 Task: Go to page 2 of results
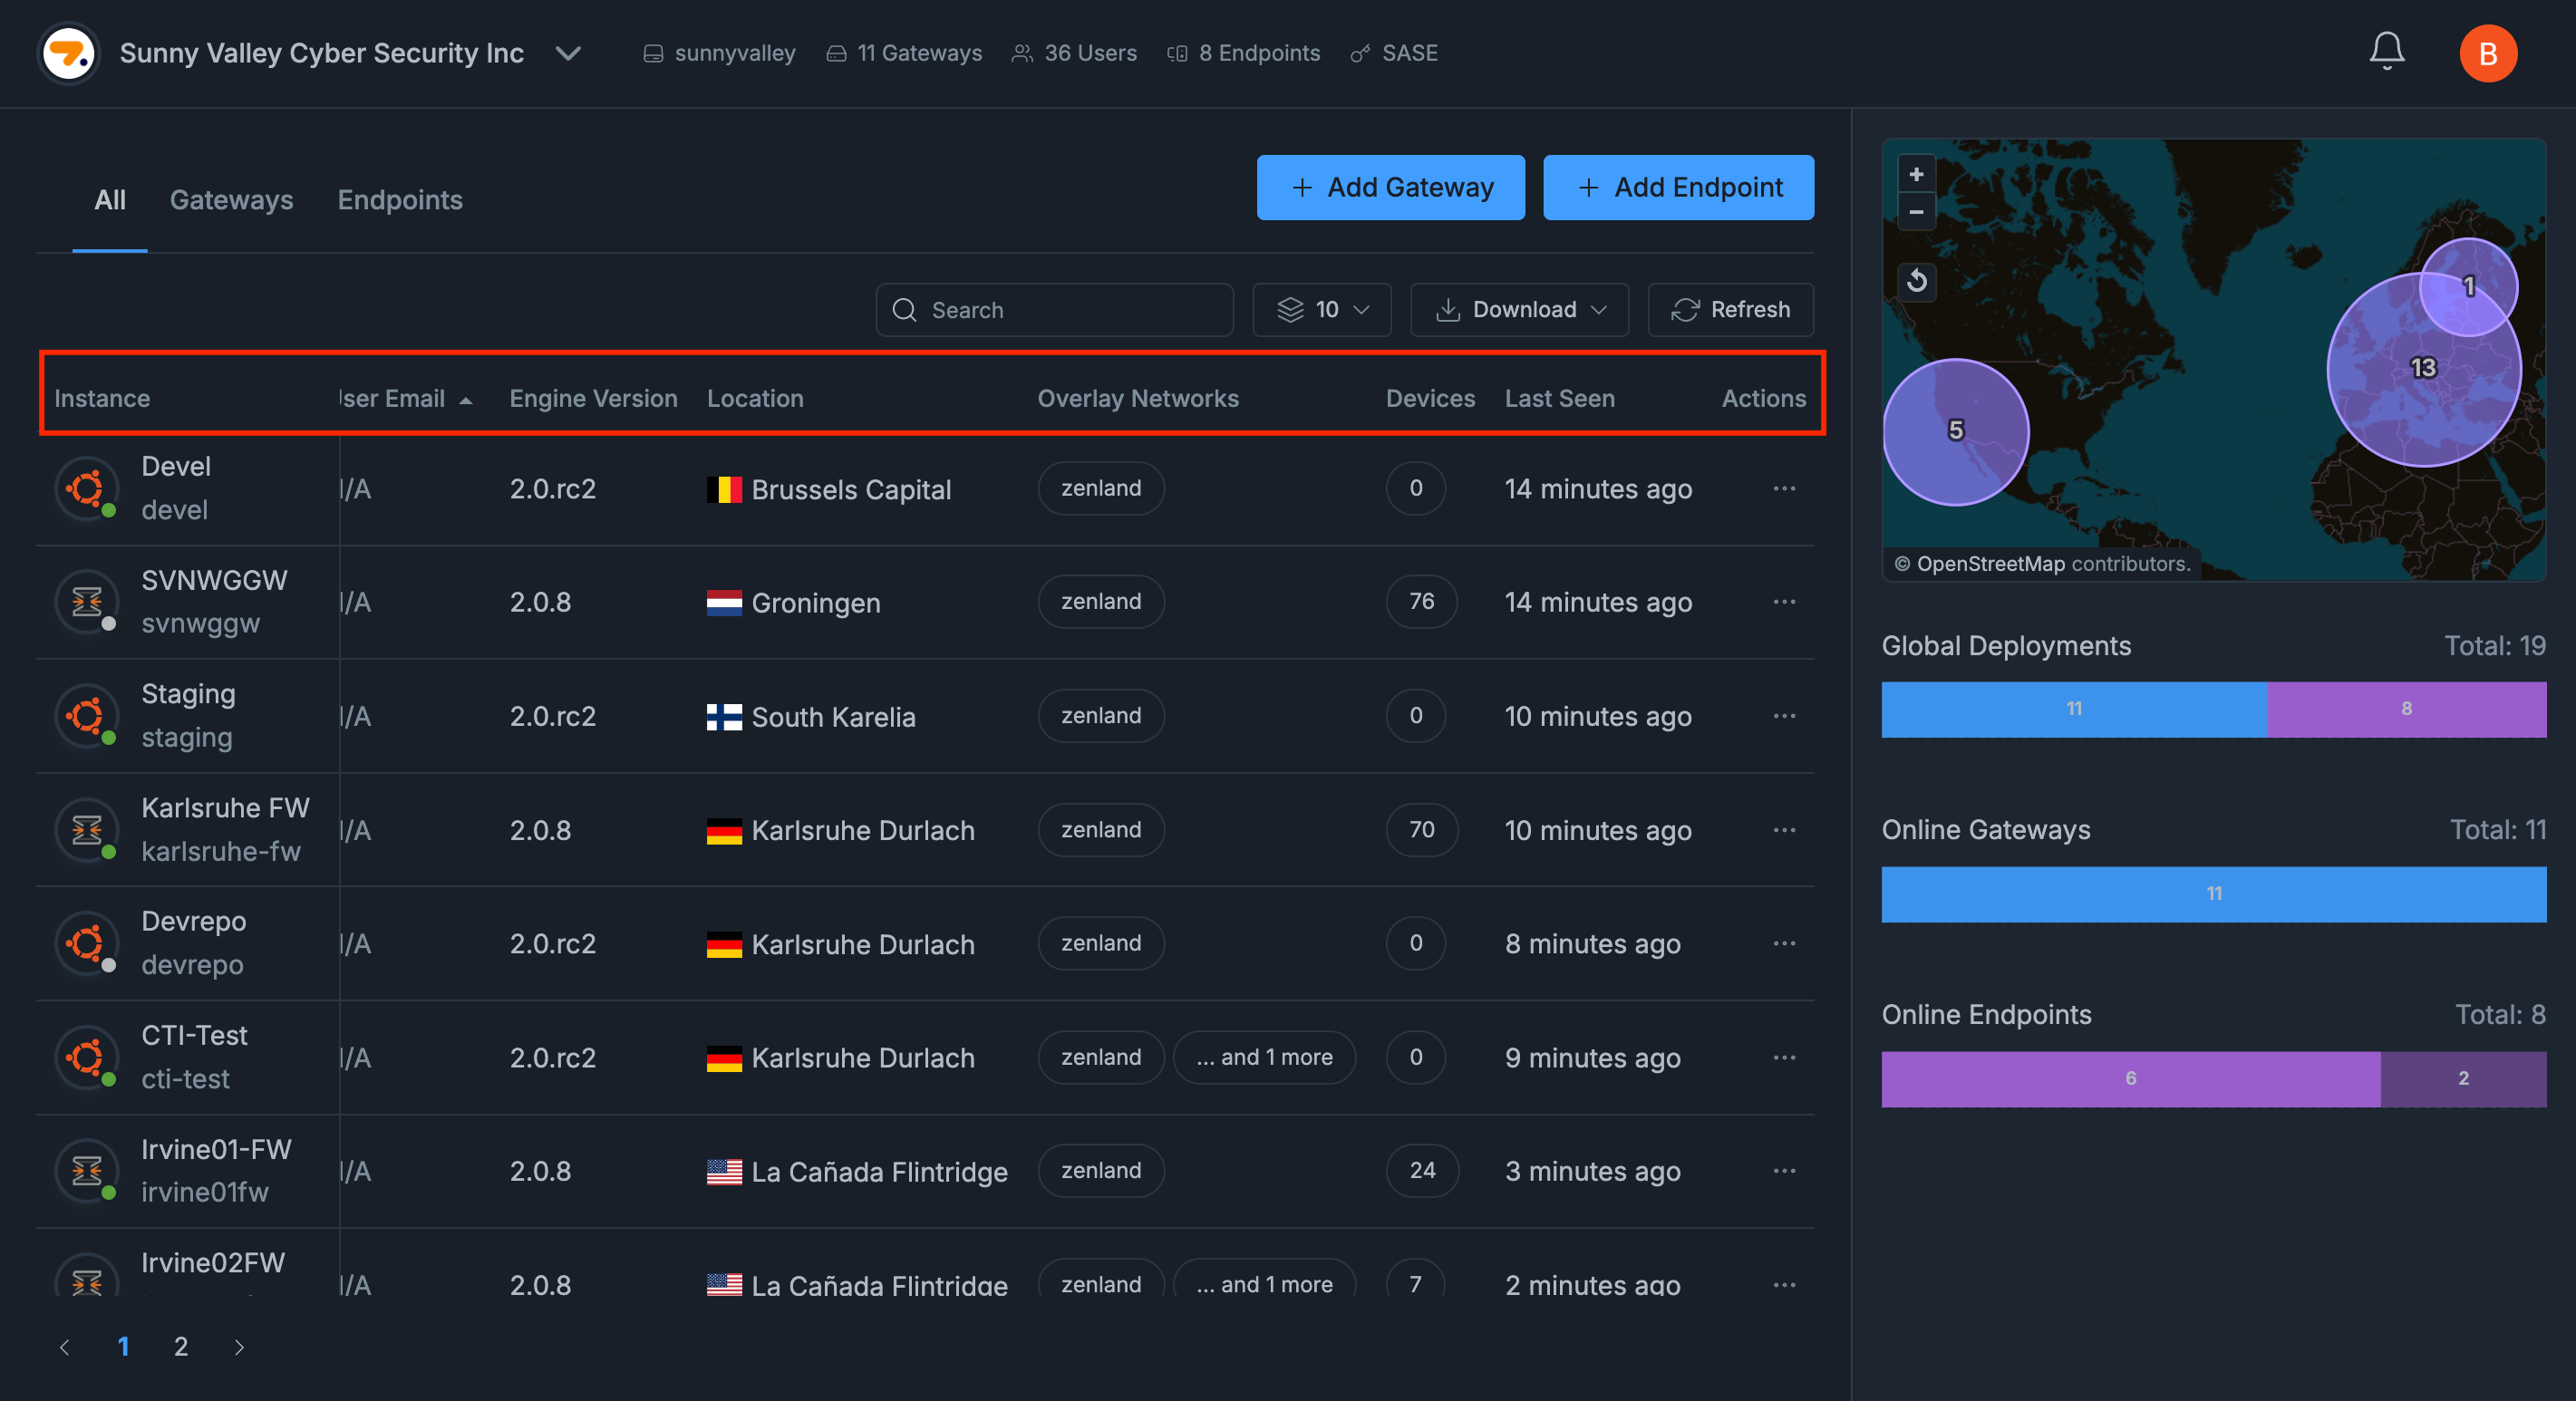(x=181, y=1346)
